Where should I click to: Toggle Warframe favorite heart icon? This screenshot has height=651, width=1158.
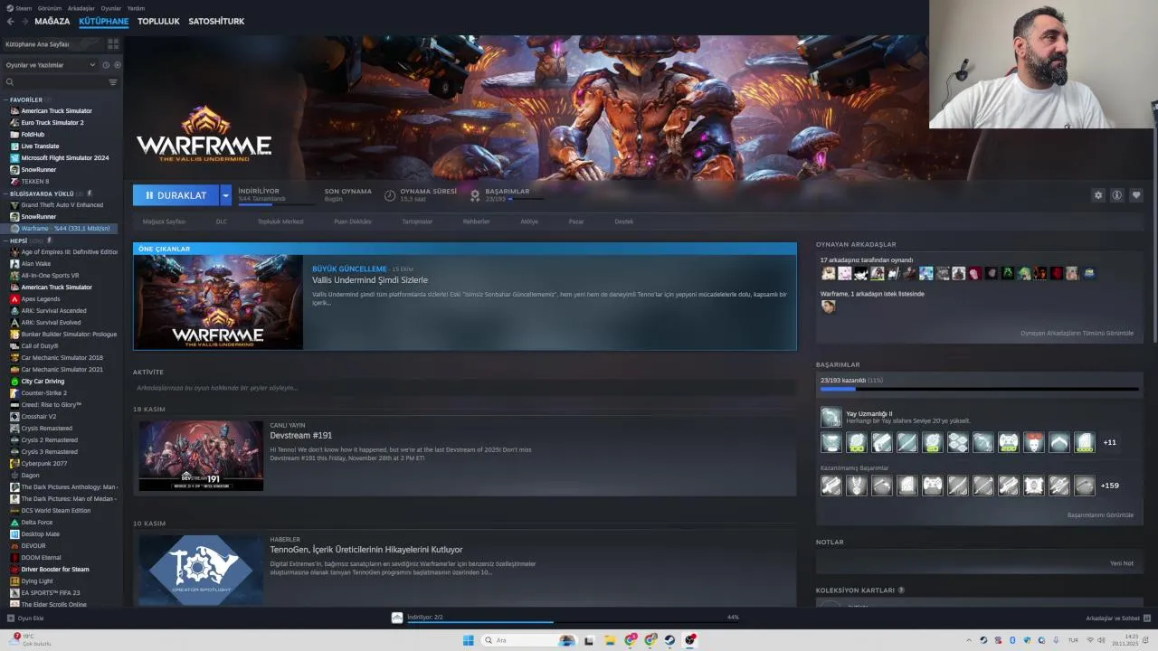[x=1136, y=195]
